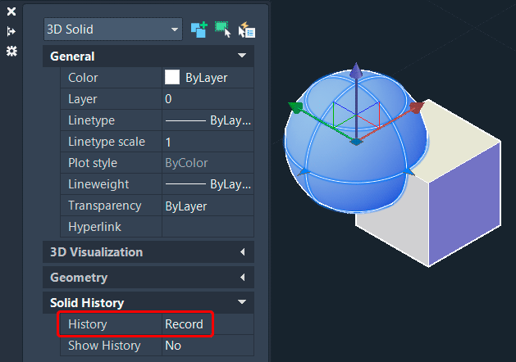Click the white Color swatch
The width and height of the screenshot is (516, 362).
[x=172, y=77]
